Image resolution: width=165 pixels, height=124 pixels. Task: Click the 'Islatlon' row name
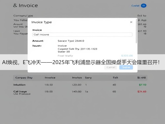(20, 85)
